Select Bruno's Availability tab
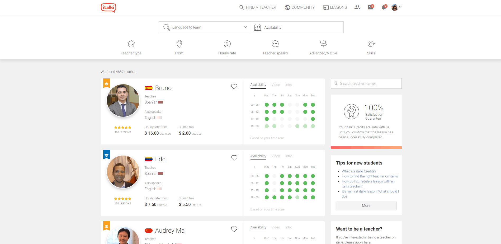The width and height of the screenshot is (501, 244). point(258,85)
